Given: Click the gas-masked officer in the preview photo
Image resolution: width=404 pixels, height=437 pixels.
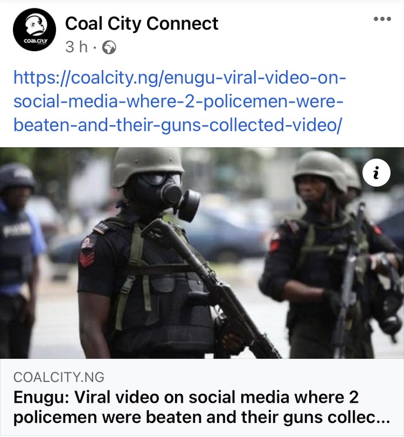Looking at the screenshot, I should pyautogui.click(x=145, y=252).
